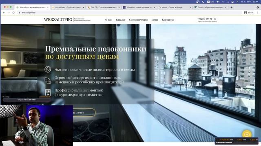Open the macOS Bluetooth icon
Viewport: 261px width, 146px height.
coord(223,2)
